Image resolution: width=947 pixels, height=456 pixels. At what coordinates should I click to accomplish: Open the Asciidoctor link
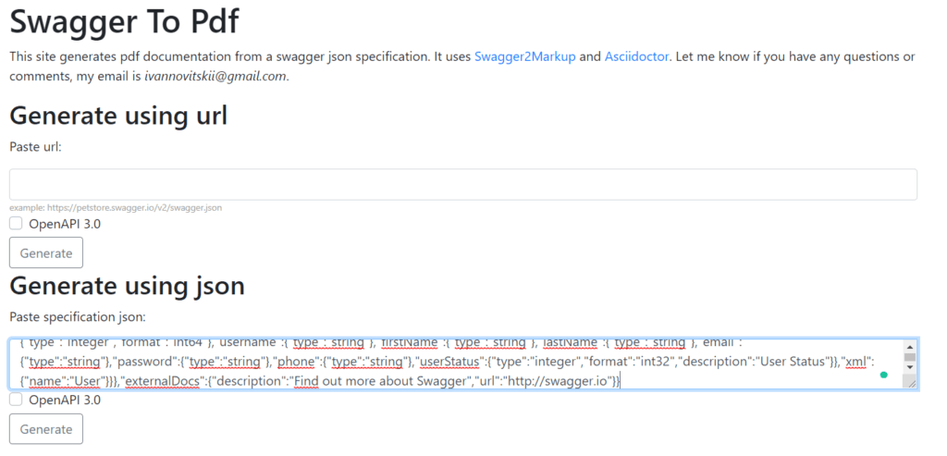tap(636, 56)
